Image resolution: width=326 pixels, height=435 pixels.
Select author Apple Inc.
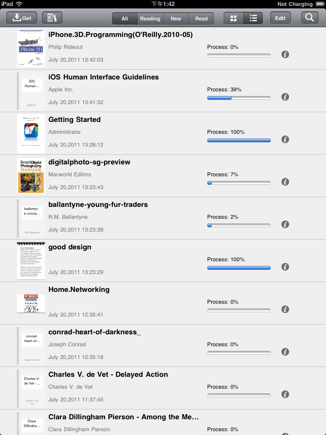[x=61, y=89]
